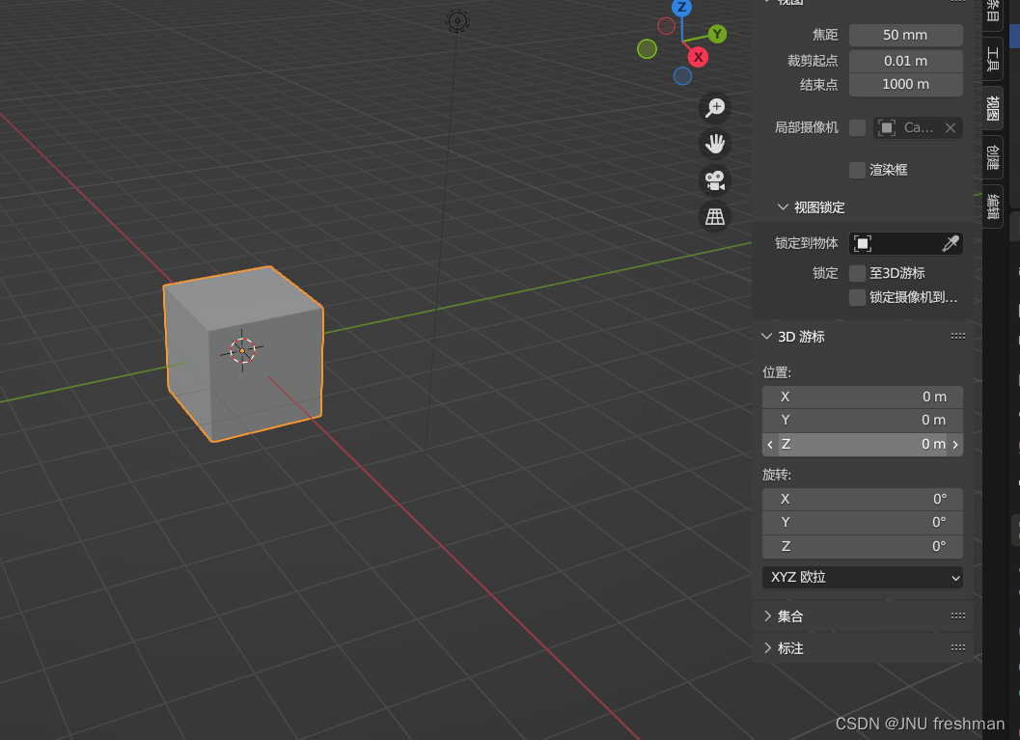Viewport: 1020px width, 740px height.
Task: Click the camera object at top of viewport
Action: [457, 21]
